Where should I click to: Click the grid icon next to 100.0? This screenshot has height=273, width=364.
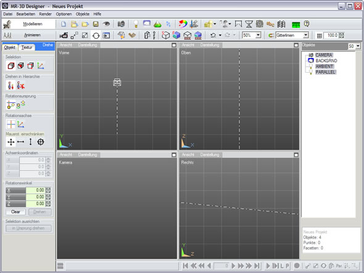coord(320,36)
